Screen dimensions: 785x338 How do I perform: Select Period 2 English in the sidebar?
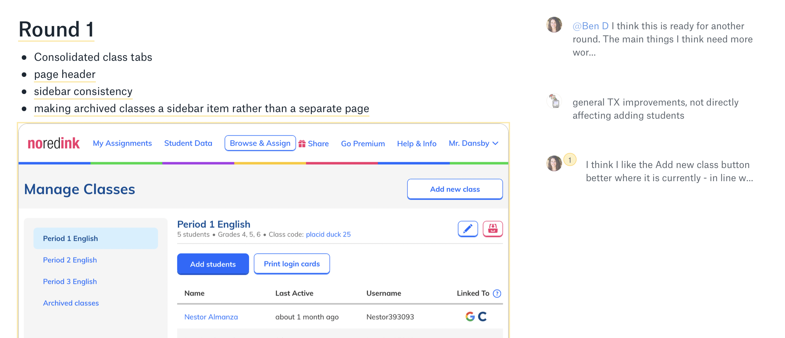click(x=70, y=260)
